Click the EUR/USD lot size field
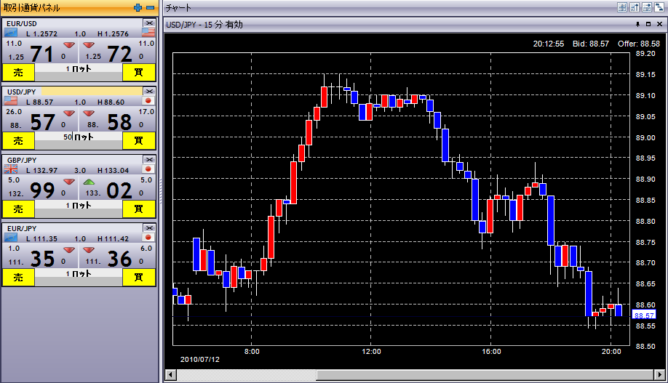Image resolution: width=668 pixels, height=383 pixels. [x=79, y=69]
